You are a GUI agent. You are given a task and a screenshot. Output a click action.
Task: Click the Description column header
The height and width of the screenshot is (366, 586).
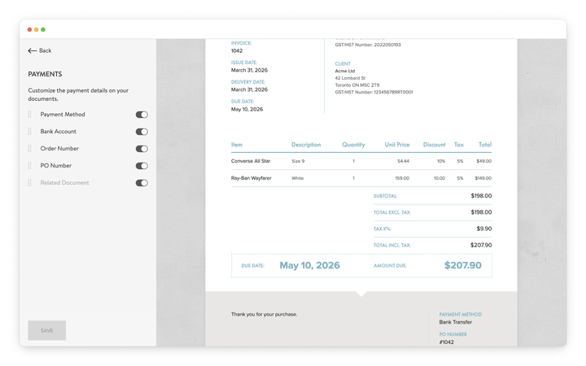[306, 145]
